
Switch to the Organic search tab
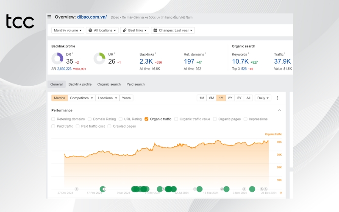pyautogui.click(x=109, y=84)
